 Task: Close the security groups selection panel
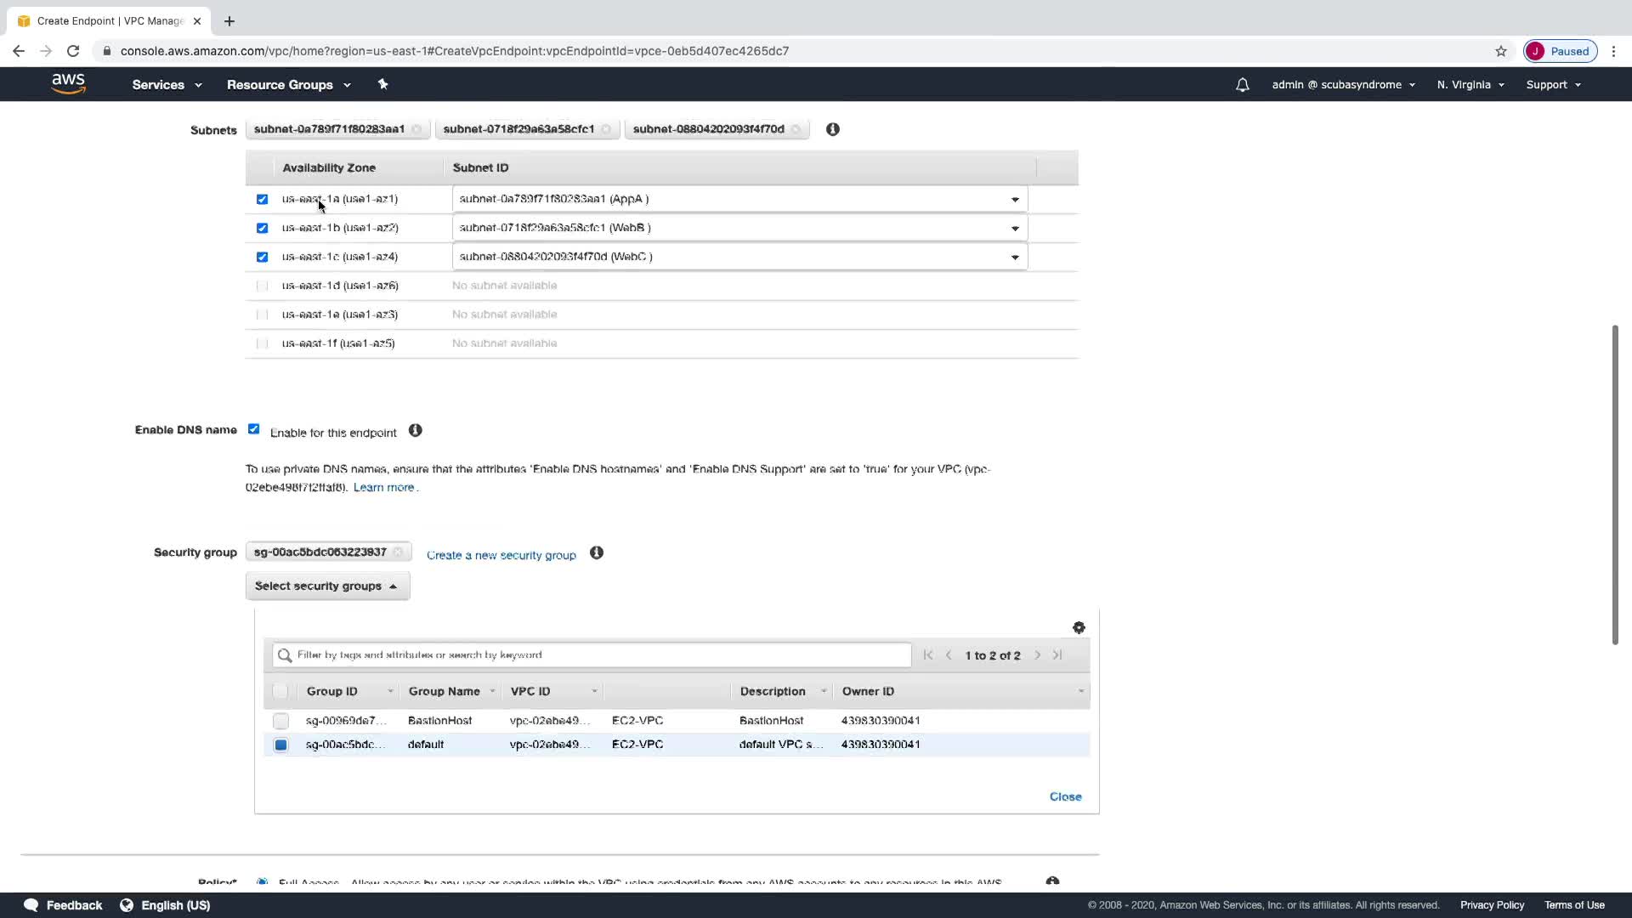1064,796
